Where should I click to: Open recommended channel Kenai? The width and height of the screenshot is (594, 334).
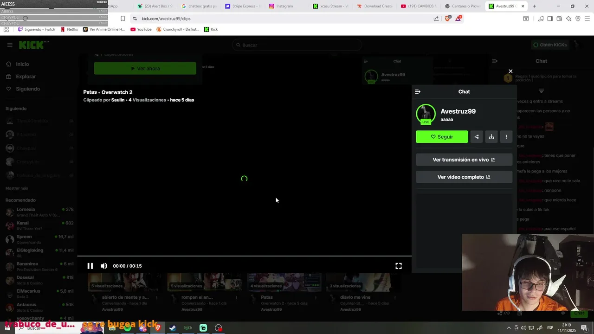coord(39,225)
